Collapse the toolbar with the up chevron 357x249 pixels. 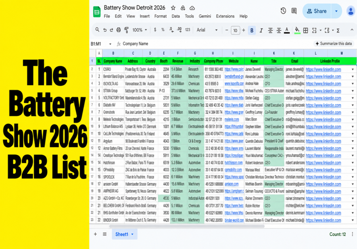[x=352, y=30]
